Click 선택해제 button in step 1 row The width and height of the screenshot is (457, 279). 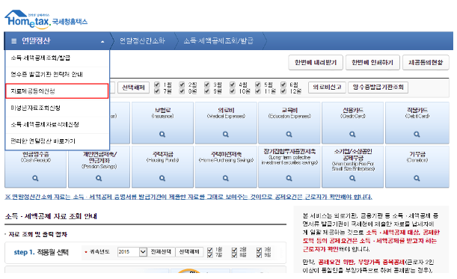(x=189, y=252)
